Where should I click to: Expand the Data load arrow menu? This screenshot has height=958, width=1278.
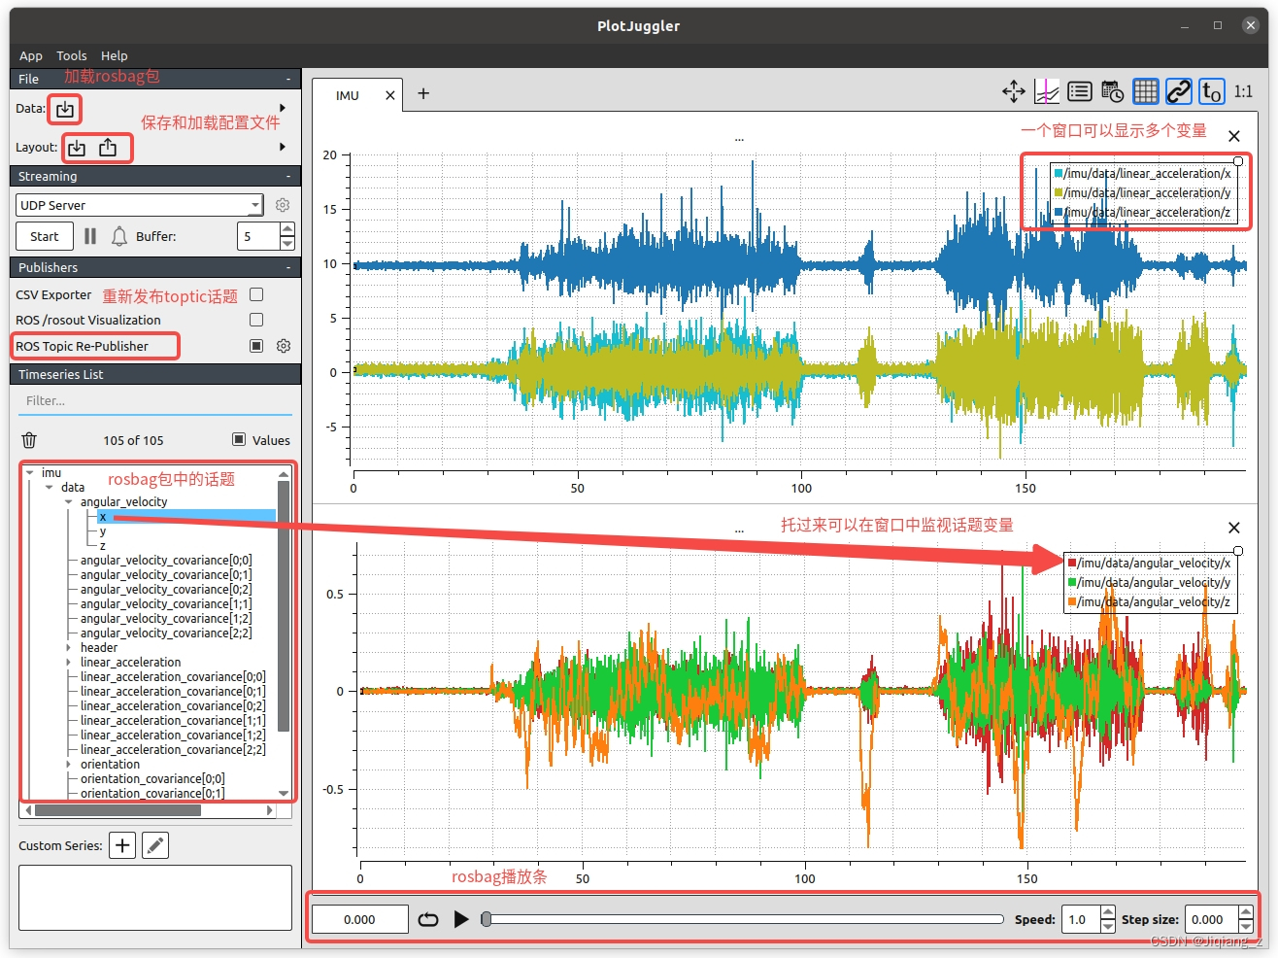tap(283, 108)
